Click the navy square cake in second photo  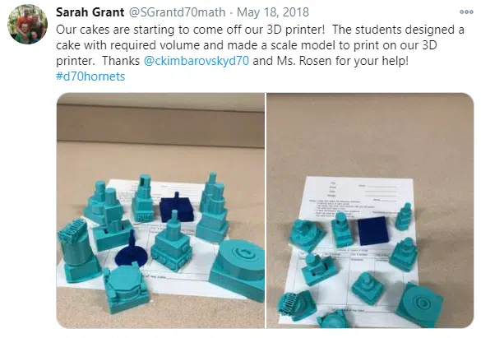(372, 230)
